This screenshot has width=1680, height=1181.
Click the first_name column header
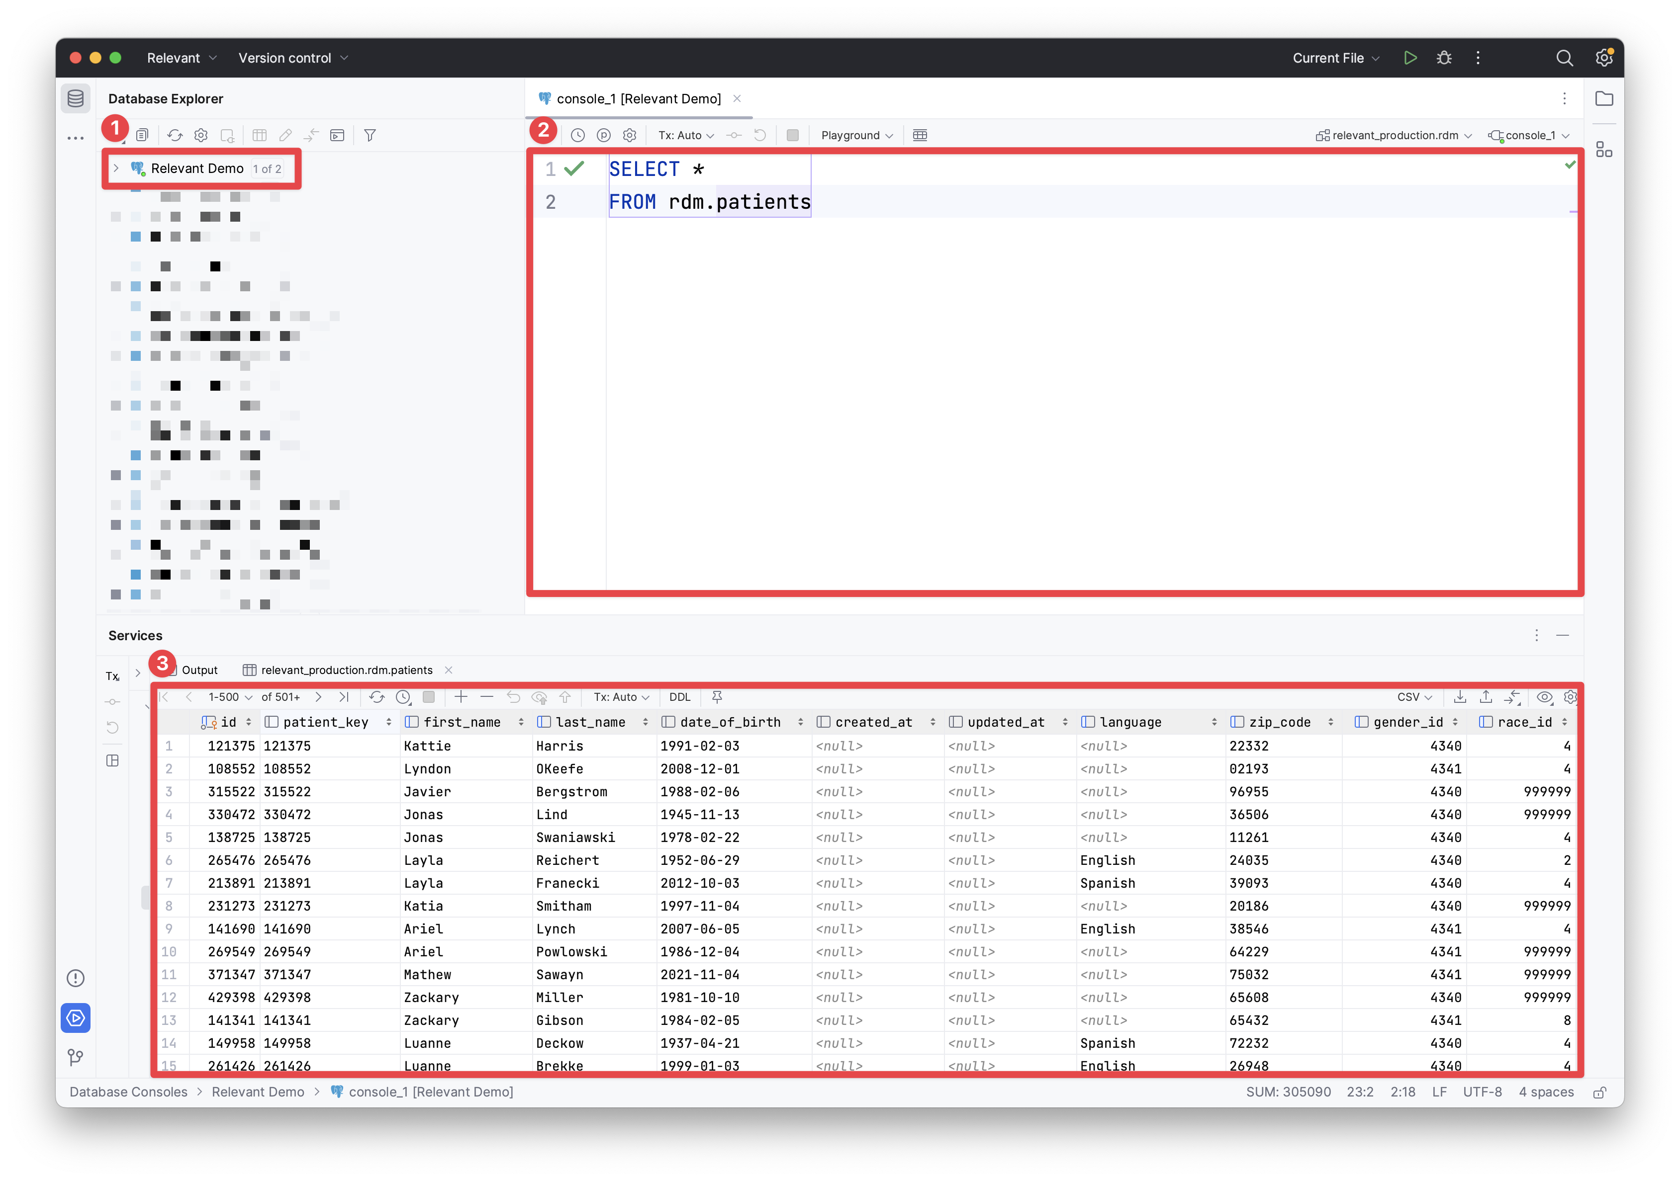click(462, 722)
